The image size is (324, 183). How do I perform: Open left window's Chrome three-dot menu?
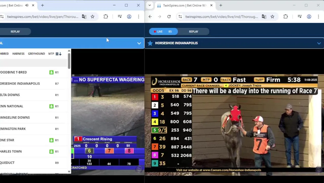138,17
